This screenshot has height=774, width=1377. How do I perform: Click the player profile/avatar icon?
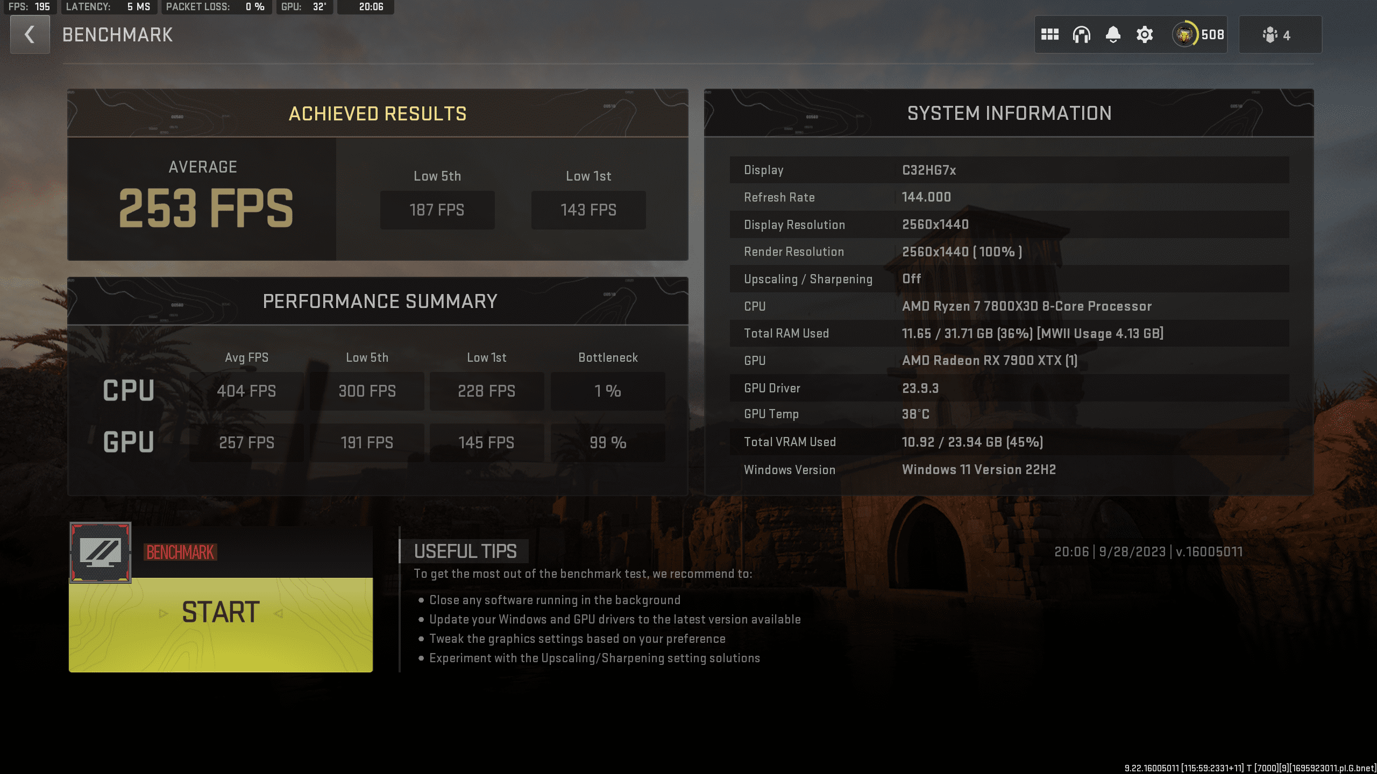[x=1186, y=35]
